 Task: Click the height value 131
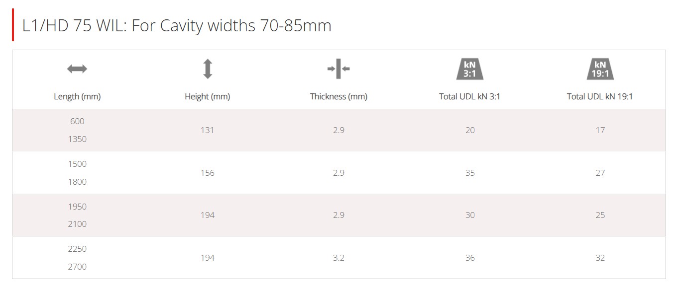point(208,130)
